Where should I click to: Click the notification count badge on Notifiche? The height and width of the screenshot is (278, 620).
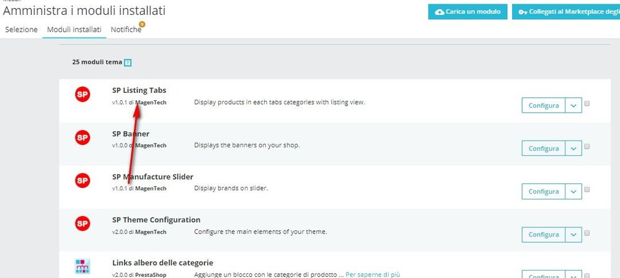click(x=142, y=25)
